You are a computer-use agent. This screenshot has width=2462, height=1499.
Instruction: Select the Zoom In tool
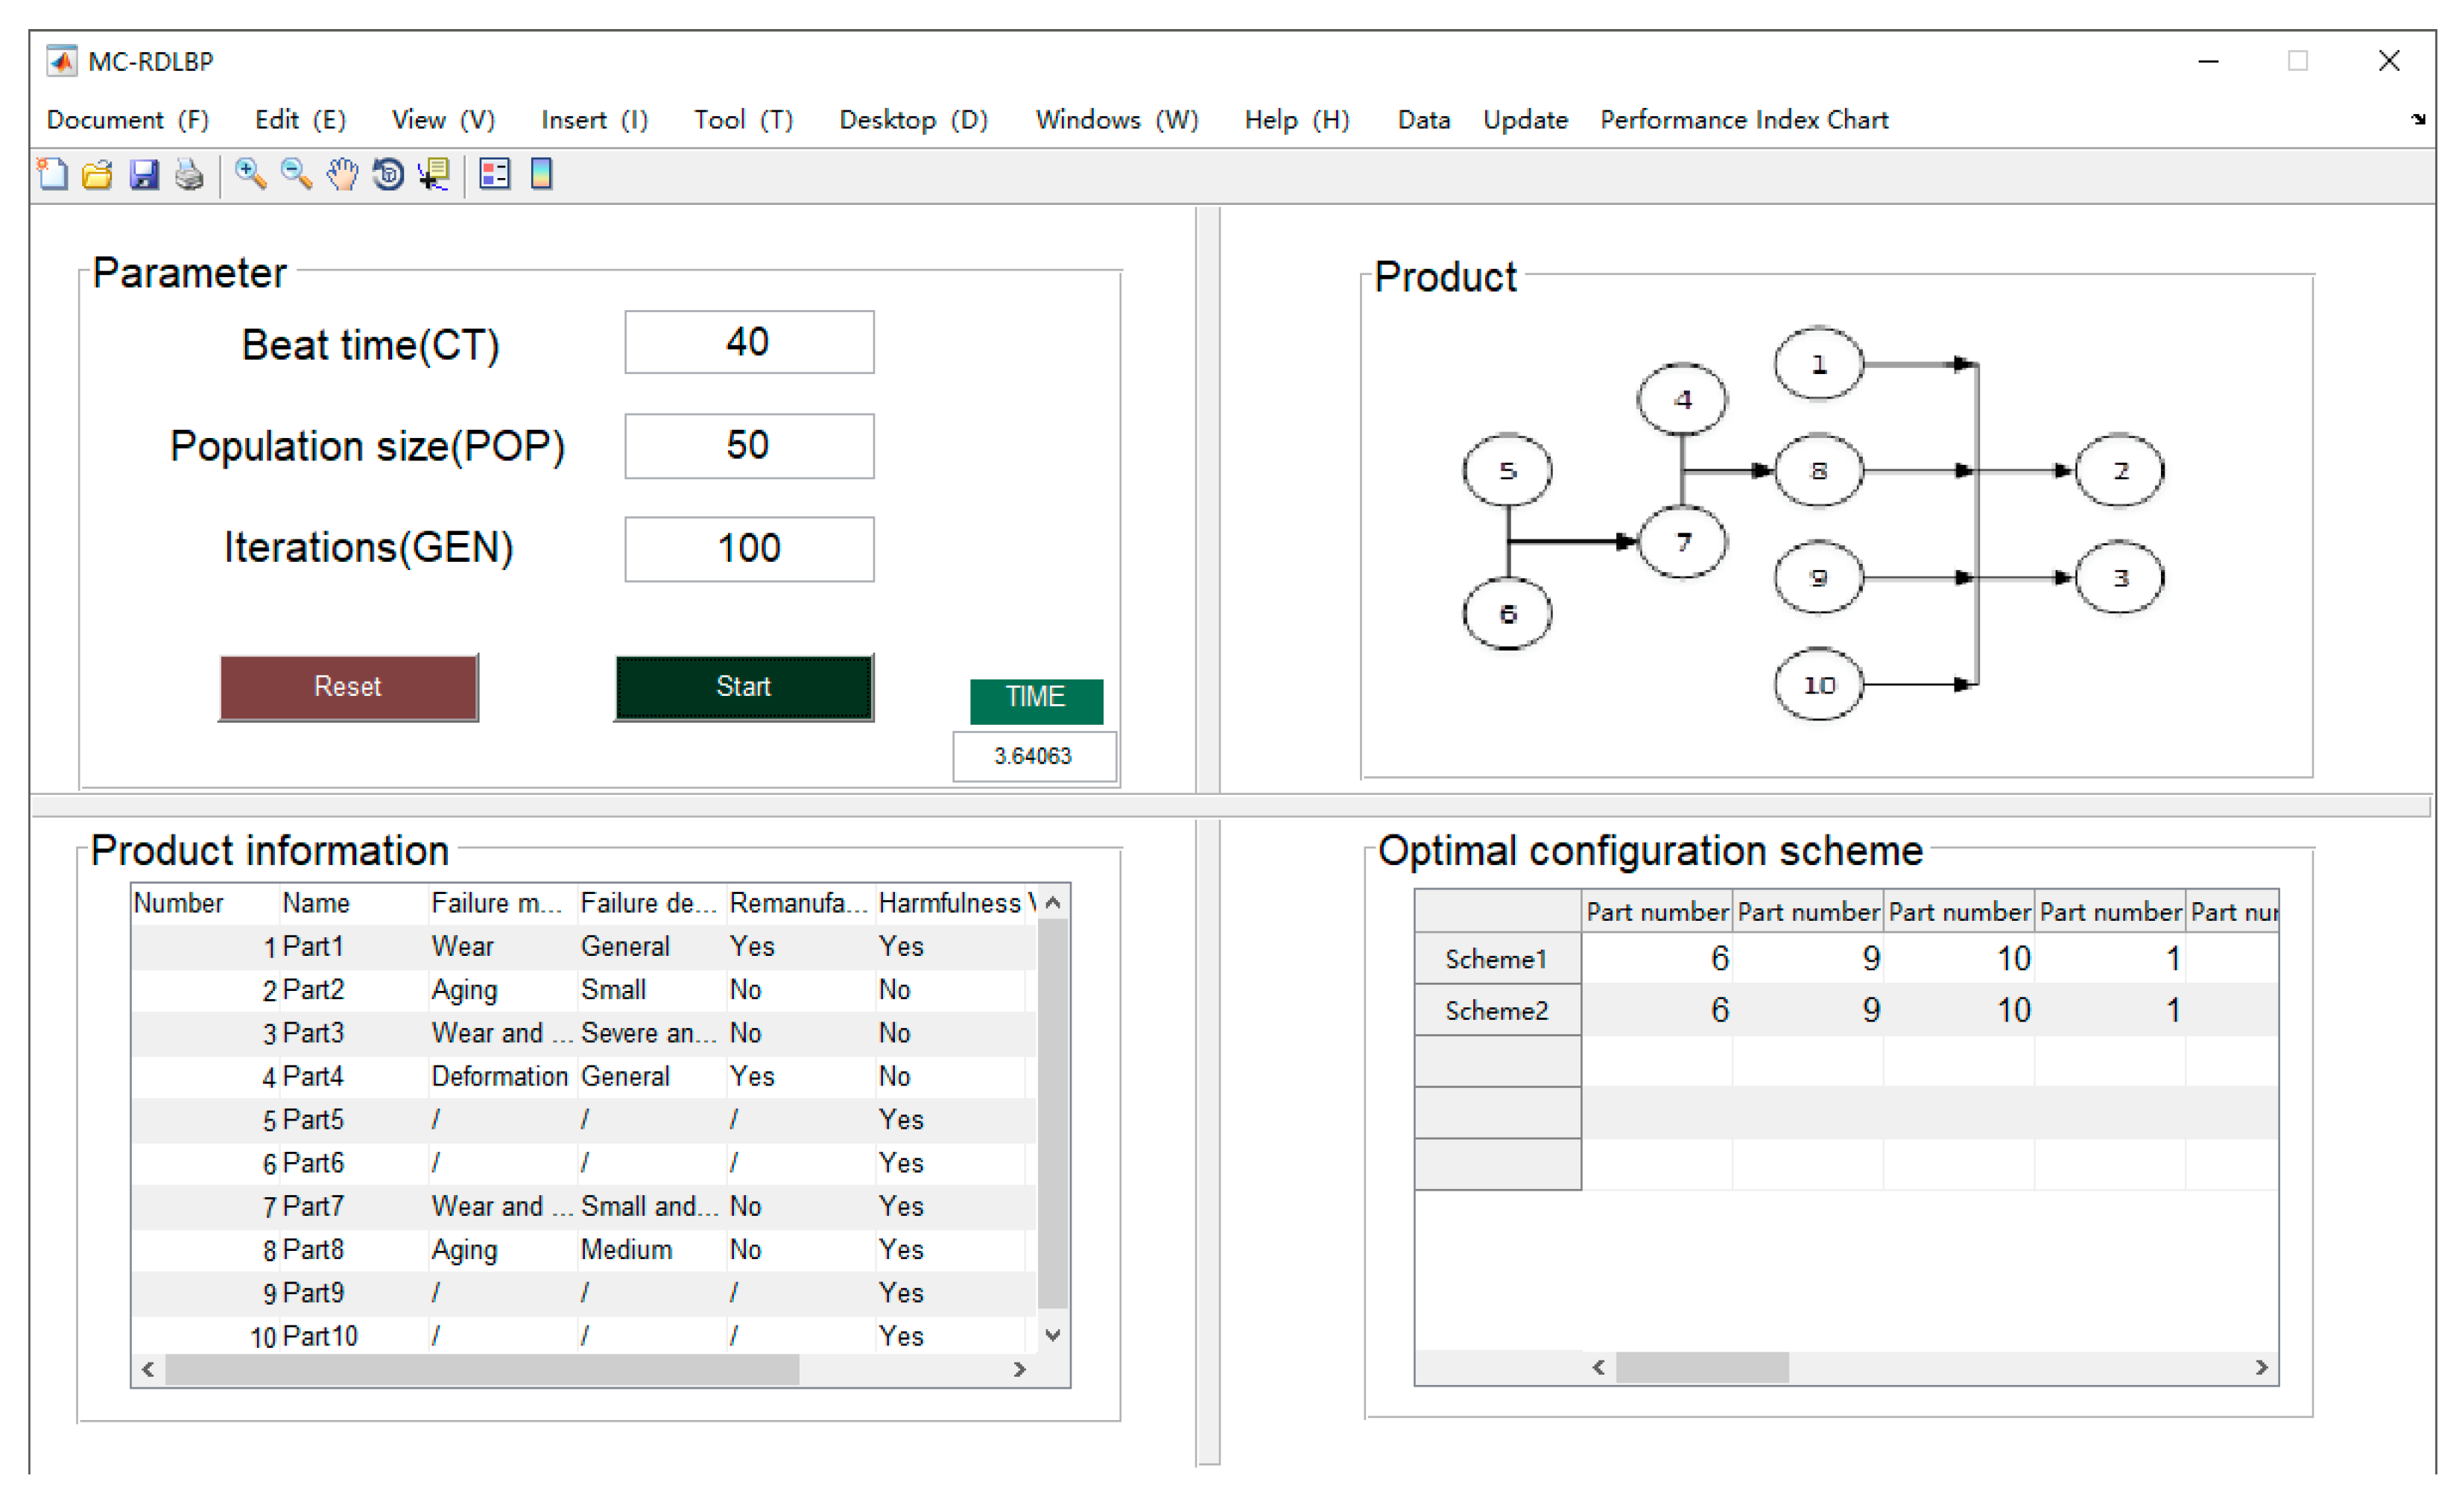250,175
